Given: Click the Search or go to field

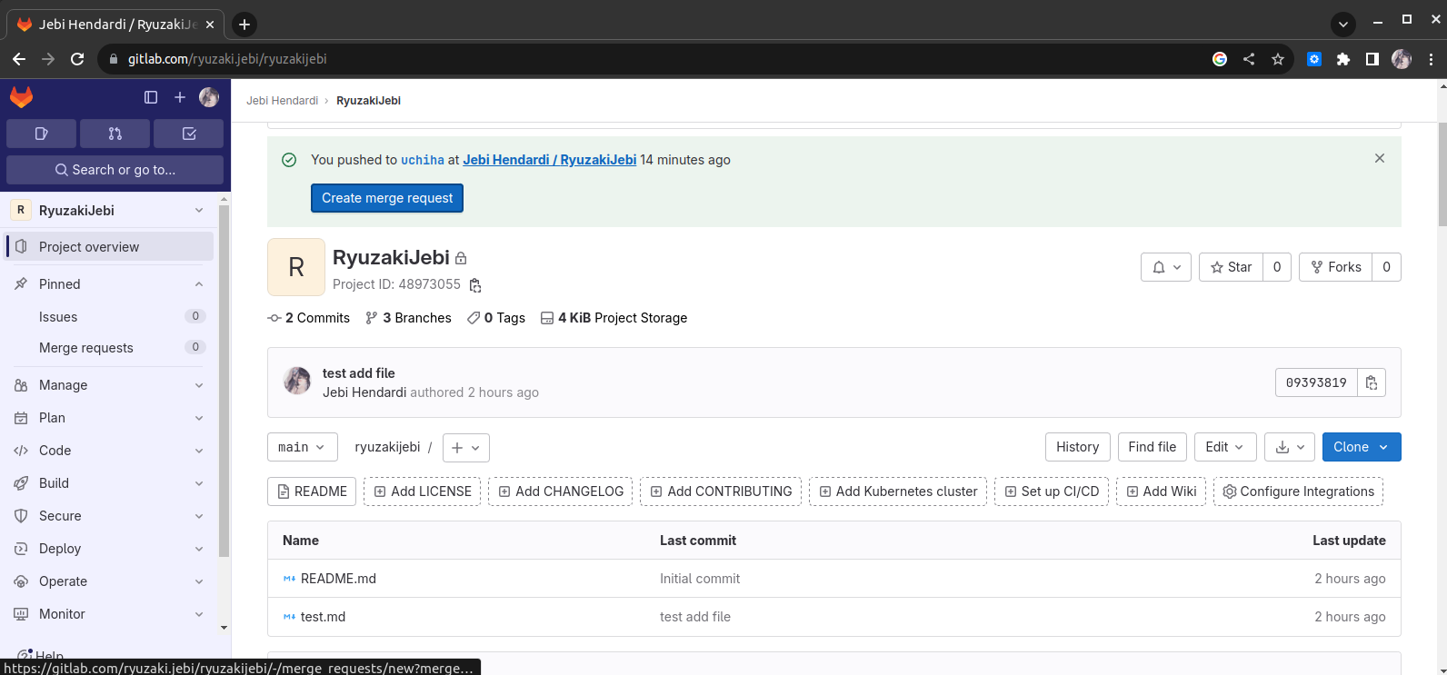Looking at the screenshot, I should (x=115, y=170).
